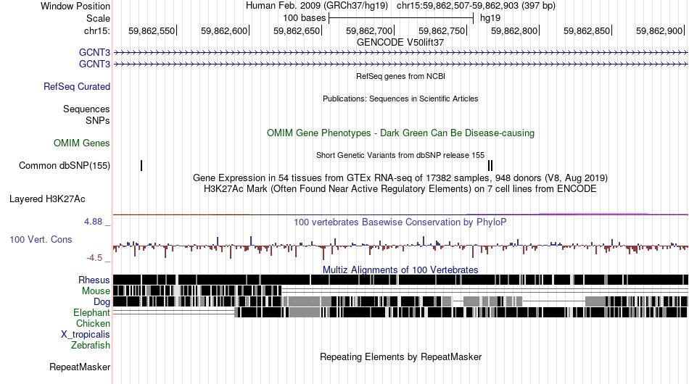Click the Layered H3K27Ac track label

coord(47,199)
